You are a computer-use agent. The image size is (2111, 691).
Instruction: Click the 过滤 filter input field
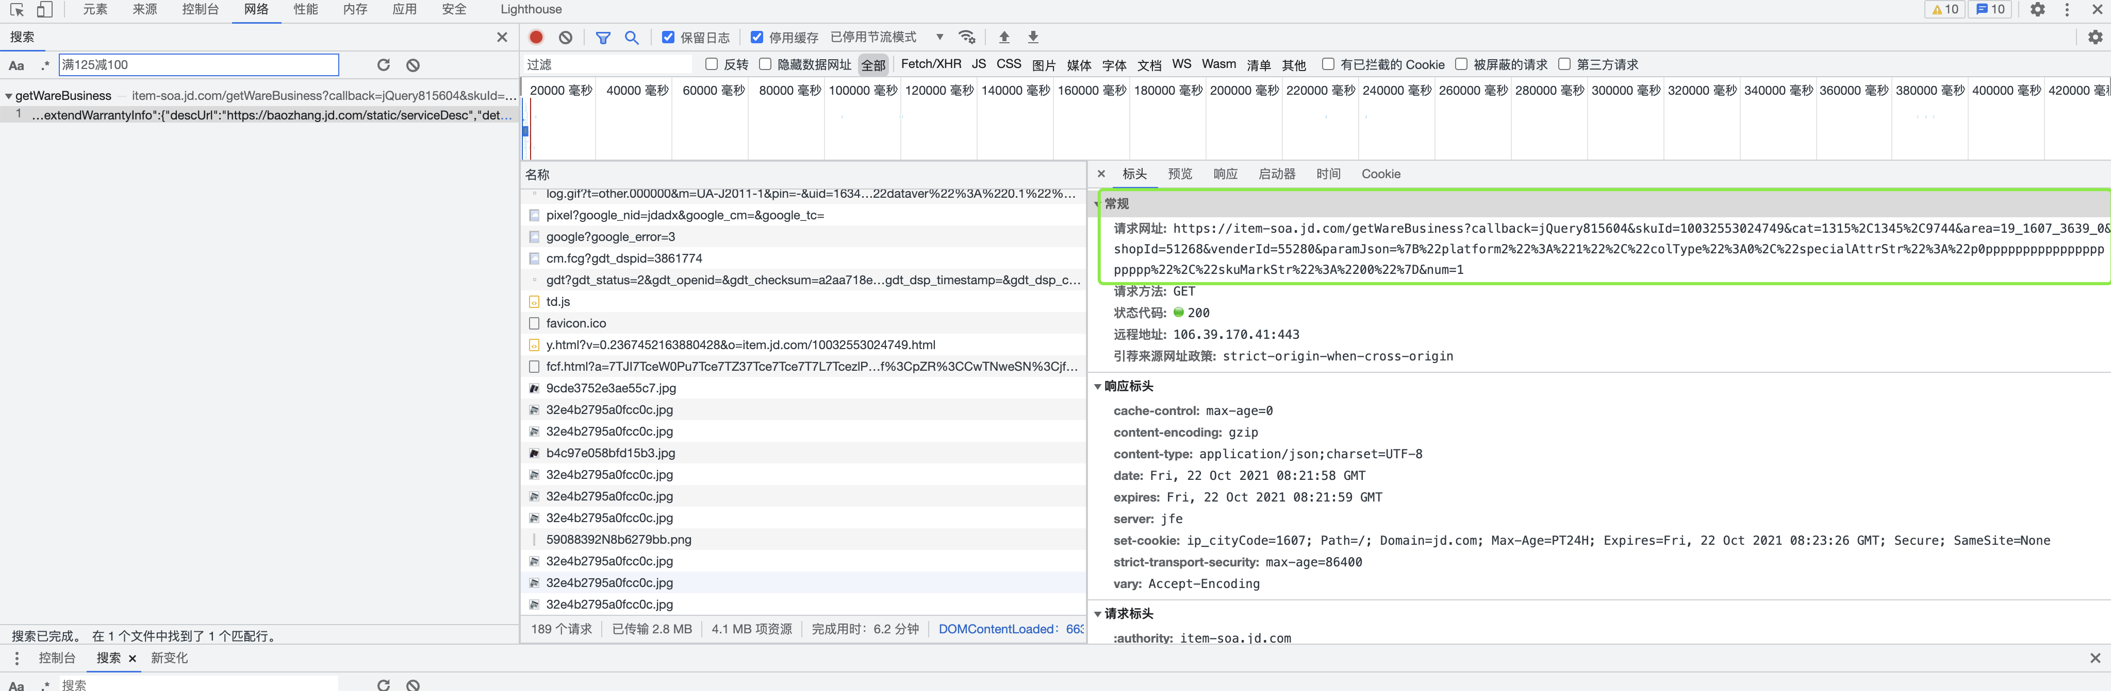click(606, 64)
